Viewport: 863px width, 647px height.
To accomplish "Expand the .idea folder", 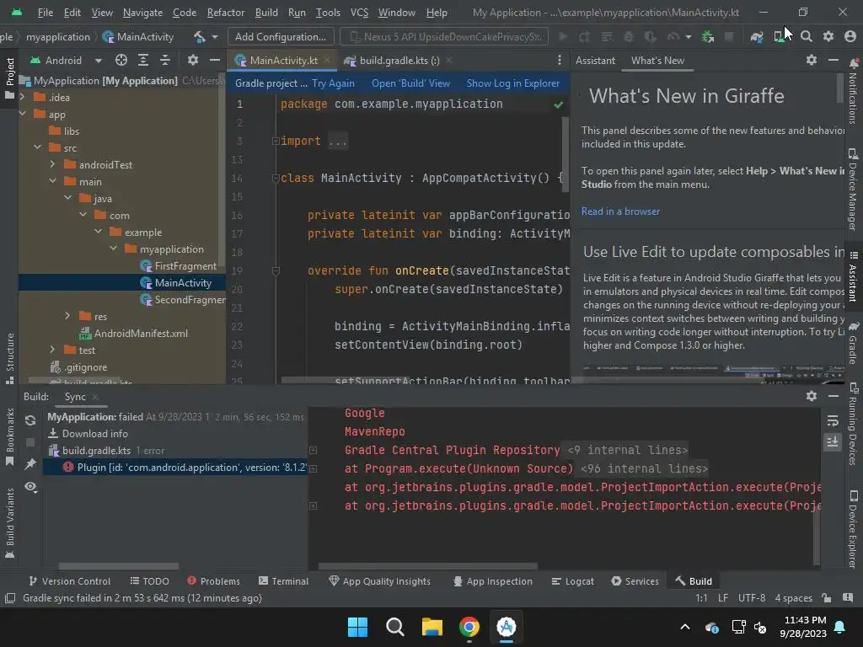I will tap(23, 97).
